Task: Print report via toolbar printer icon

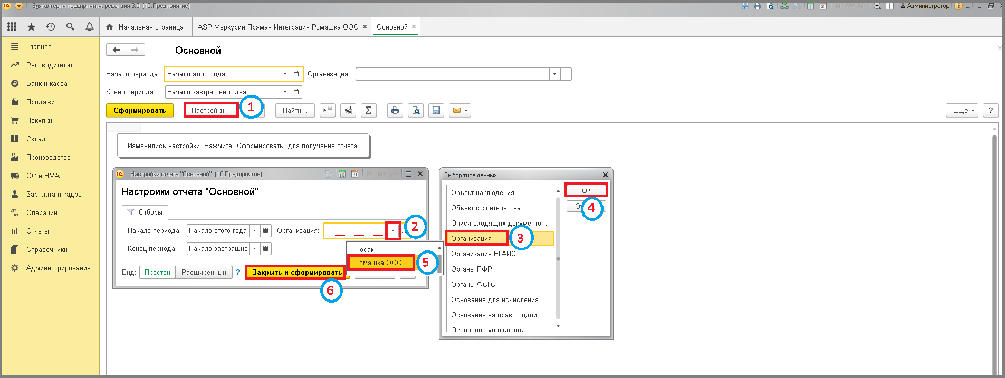Action: point(395,110)
